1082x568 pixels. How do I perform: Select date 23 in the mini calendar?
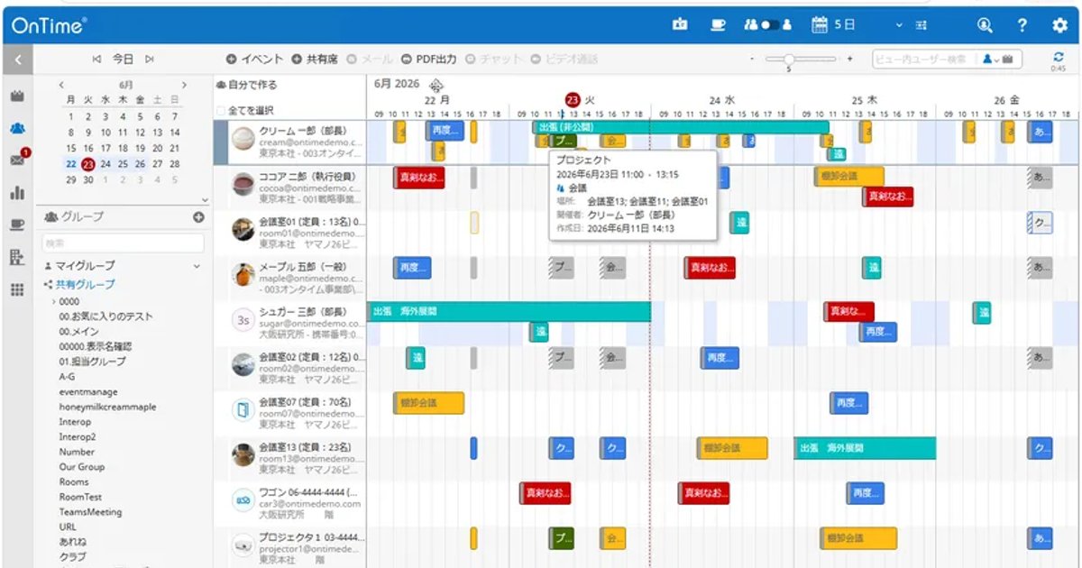[x=87, y=164]
